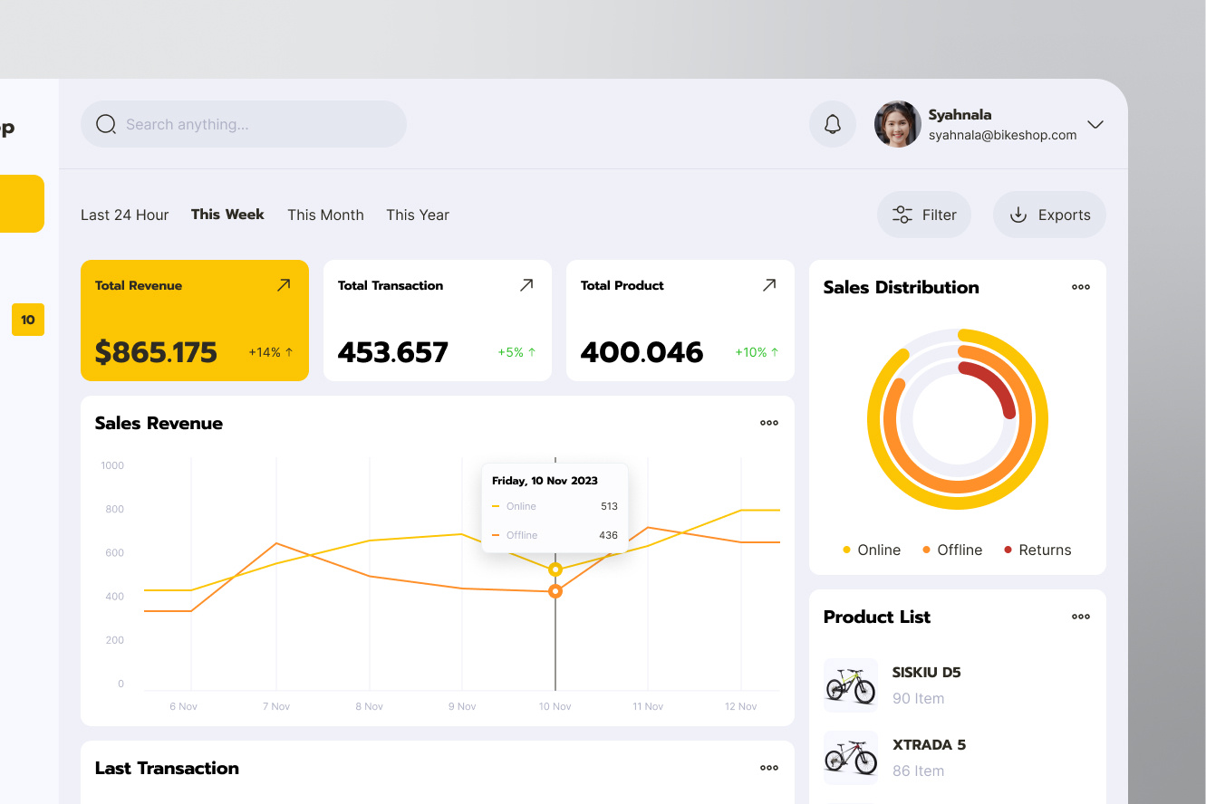Expand the Syahnala profile dropdown
The width and height of the screenshot is (1206, 804).
pos(1095,124)
